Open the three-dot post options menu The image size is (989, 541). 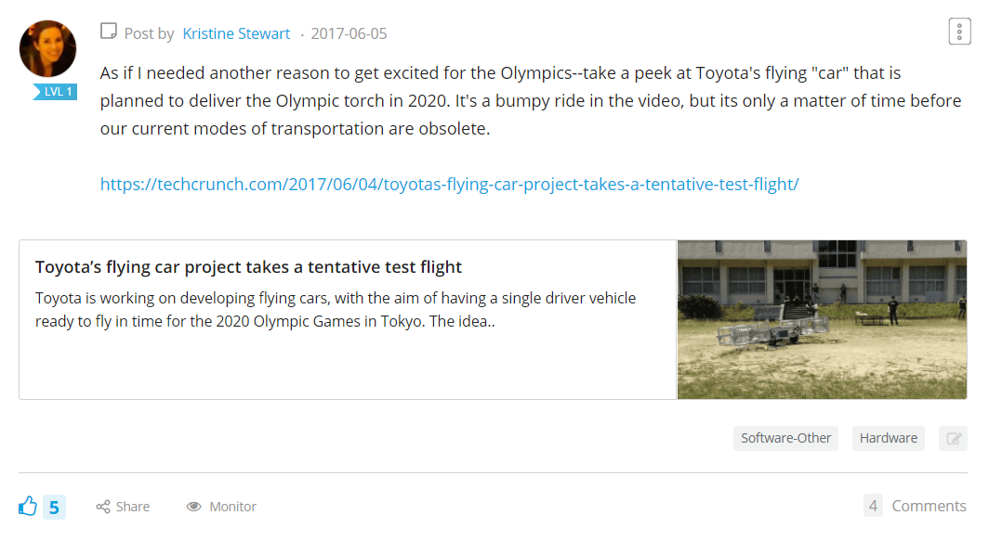[959, 32]
